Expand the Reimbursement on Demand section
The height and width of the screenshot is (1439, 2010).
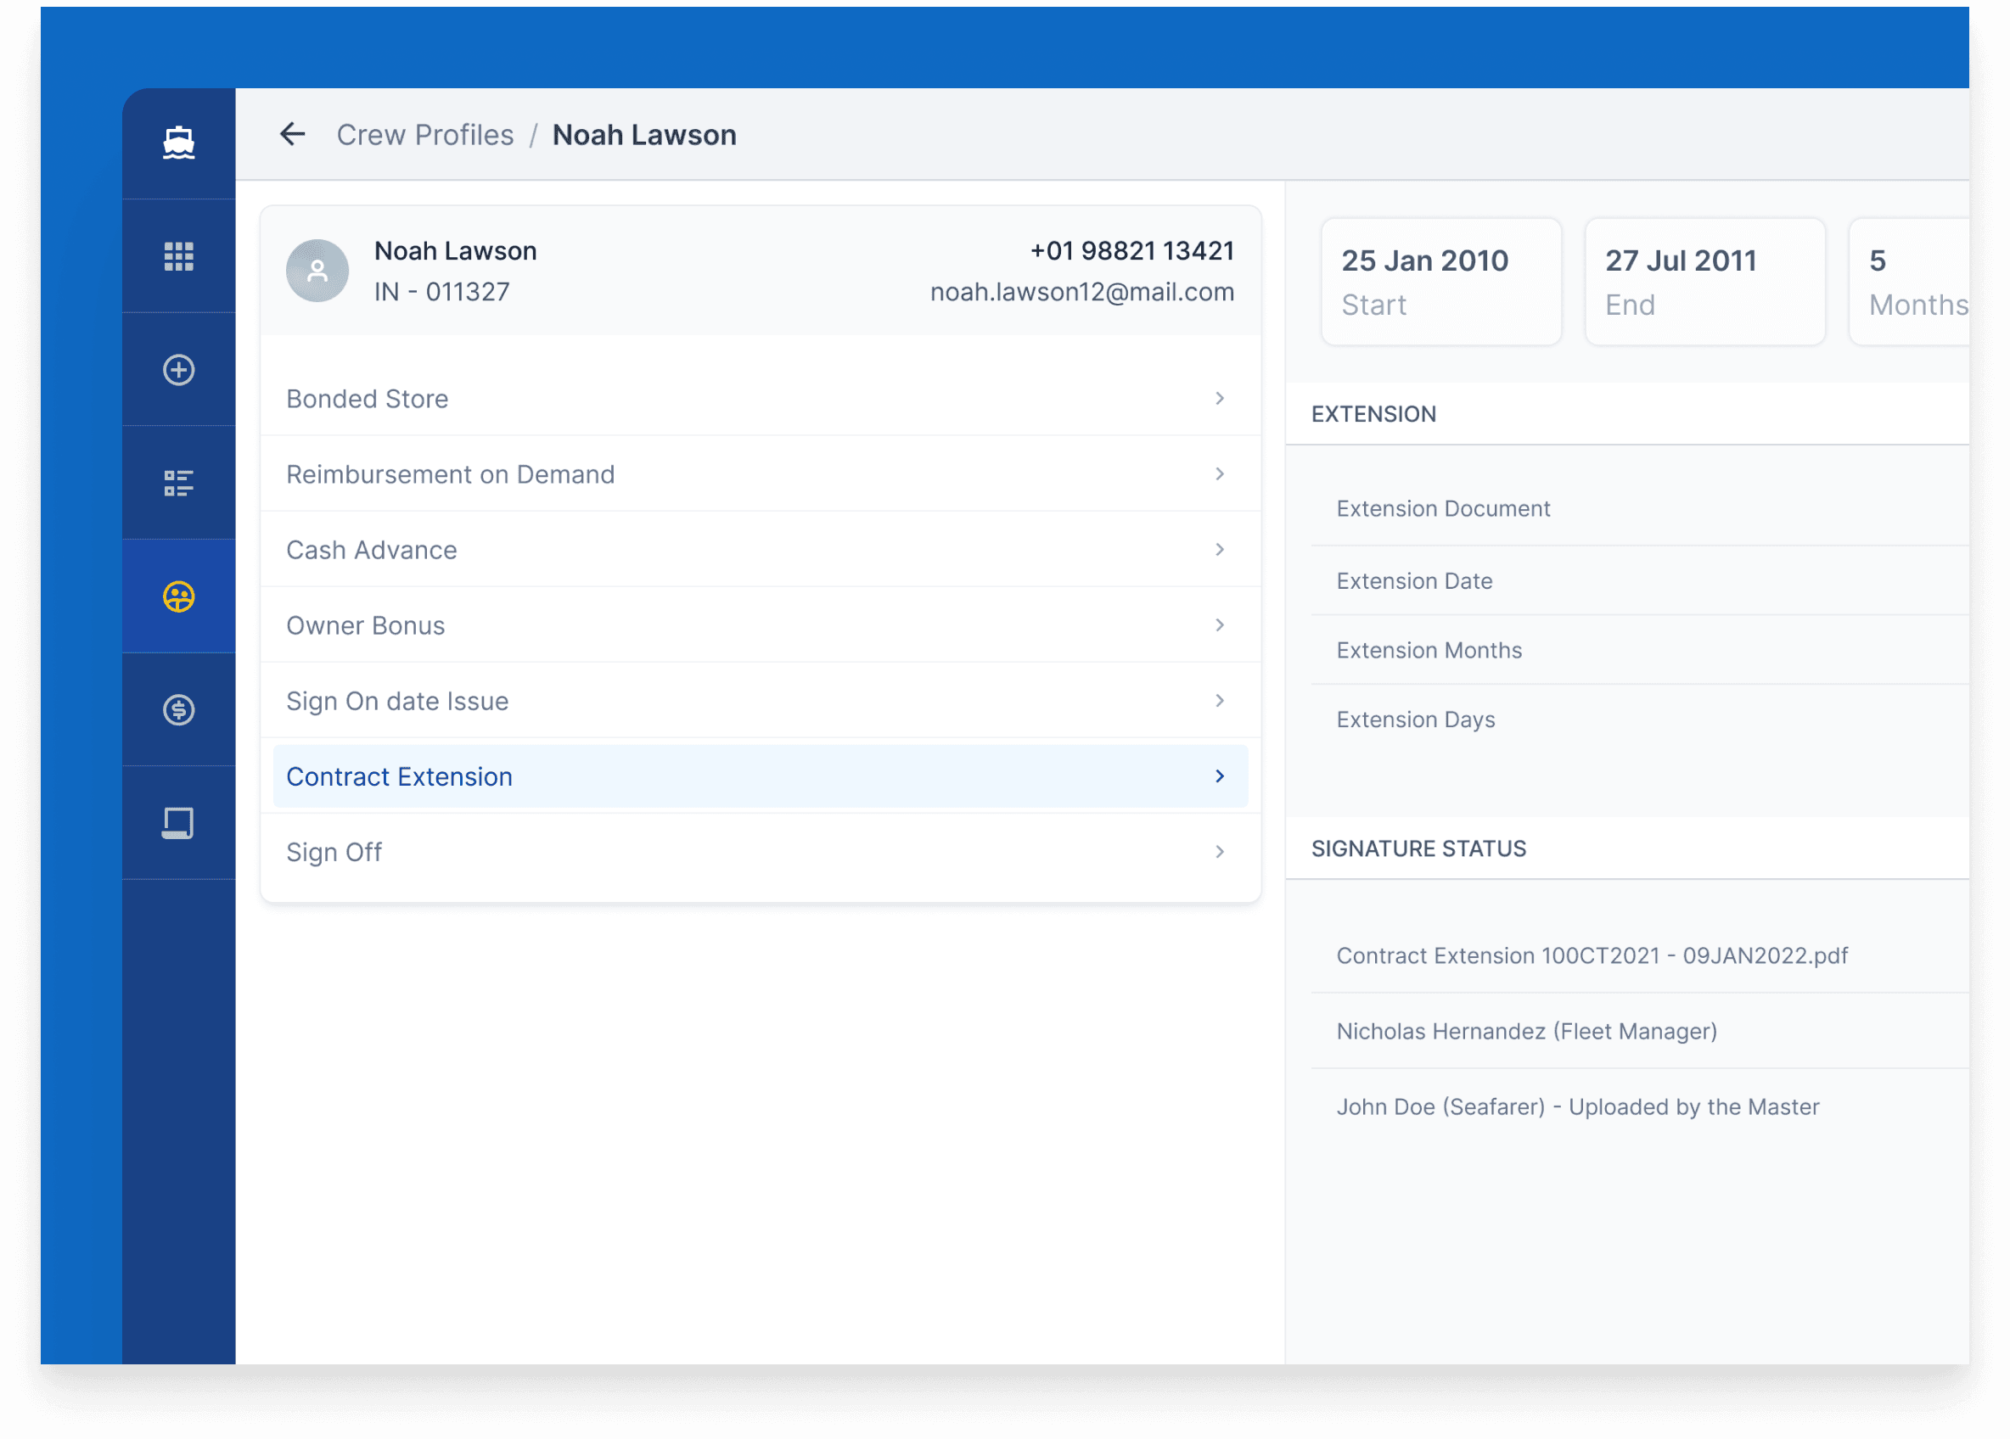761,475
